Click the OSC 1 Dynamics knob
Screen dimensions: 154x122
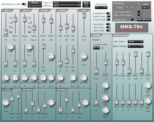coord(6,78)
